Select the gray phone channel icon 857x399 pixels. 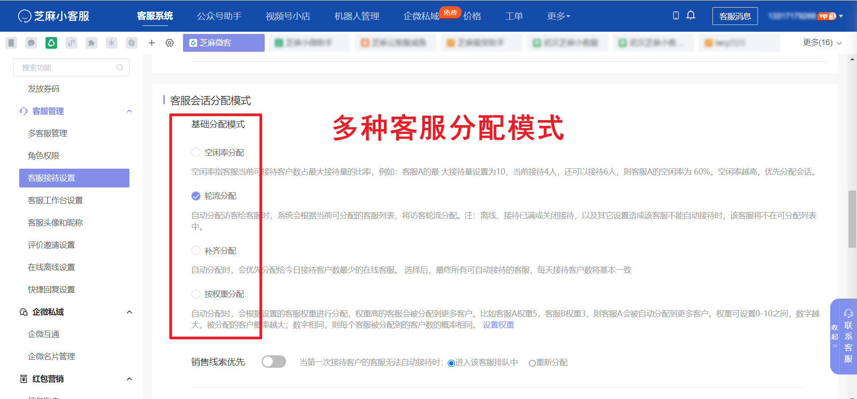click(x=11, y=43)
